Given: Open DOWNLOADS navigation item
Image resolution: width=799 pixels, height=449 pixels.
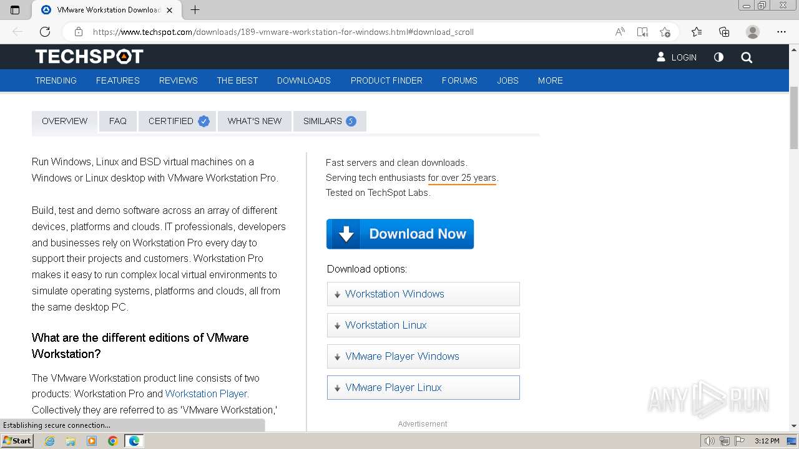Looking at the screenshot, I should (x=304, y=80).
